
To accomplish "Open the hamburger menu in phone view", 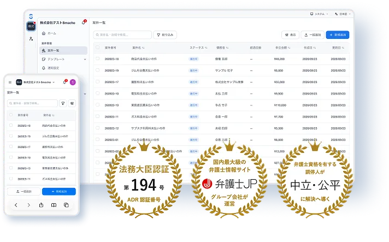I will click(10, 82).
